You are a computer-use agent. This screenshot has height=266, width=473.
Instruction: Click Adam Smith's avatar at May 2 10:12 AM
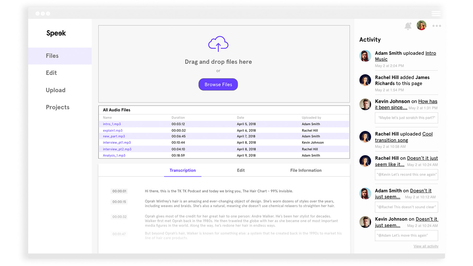(x=365, y=194)
